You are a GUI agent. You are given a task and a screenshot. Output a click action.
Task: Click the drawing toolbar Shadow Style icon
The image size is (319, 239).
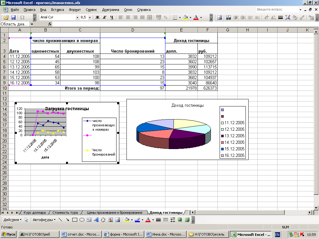180,220
